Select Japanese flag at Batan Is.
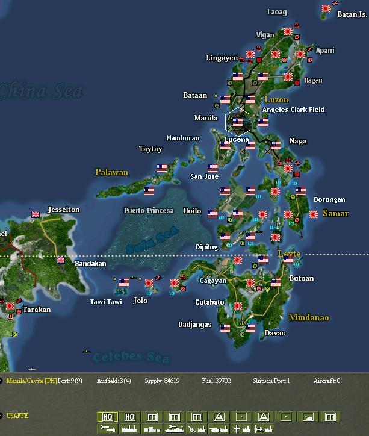 coord(326,8)
